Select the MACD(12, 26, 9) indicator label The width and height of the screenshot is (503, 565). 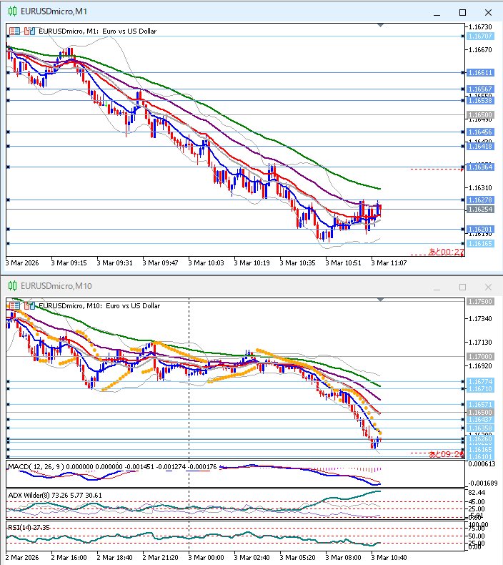click(x=34, y=467)
